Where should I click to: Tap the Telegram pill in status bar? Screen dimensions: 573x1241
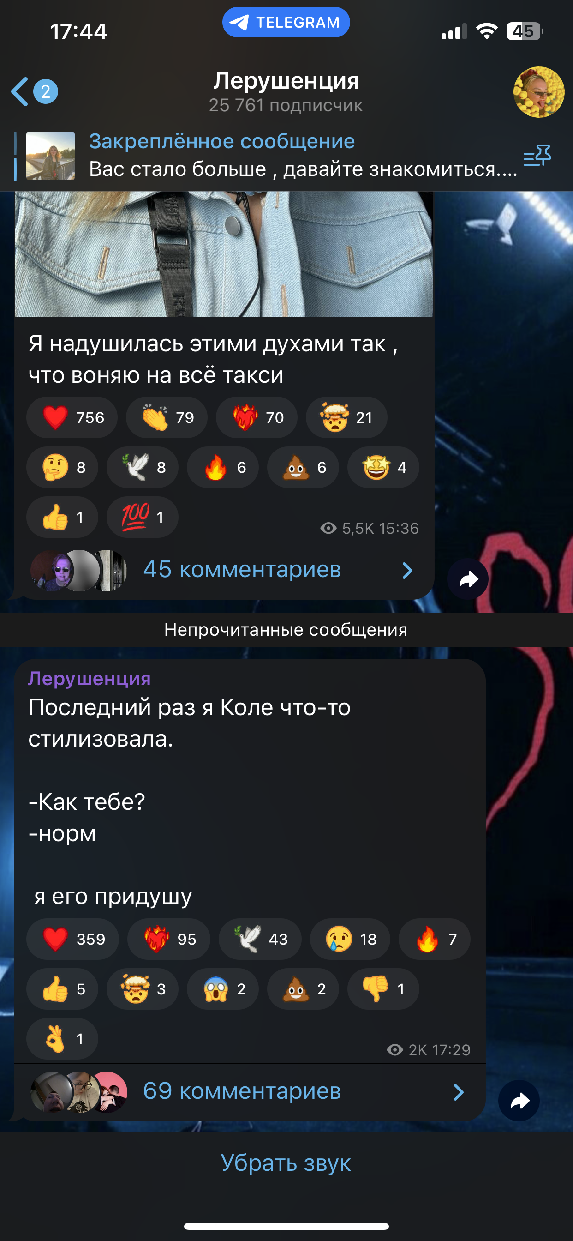coord(286,22)
